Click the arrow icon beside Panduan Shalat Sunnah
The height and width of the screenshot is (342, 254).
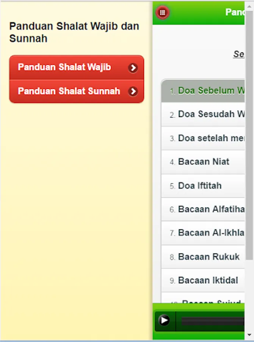tap(133, 92)
